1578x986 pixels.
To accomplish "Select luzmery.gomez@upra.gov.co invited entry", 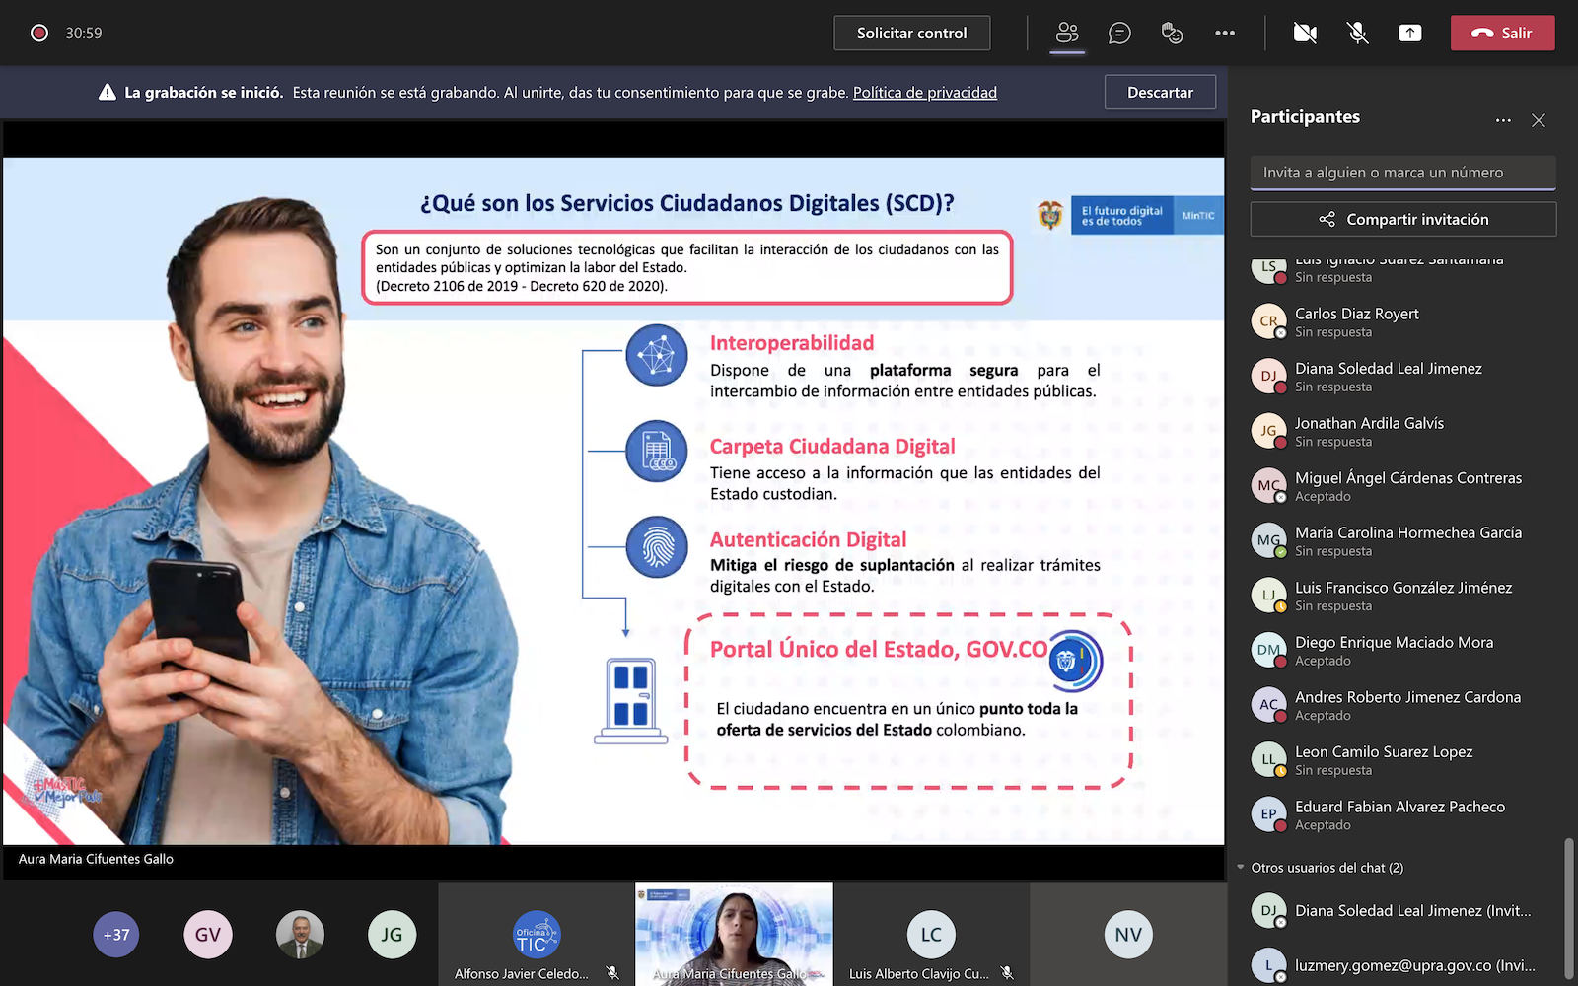I will click(1402, 965).
